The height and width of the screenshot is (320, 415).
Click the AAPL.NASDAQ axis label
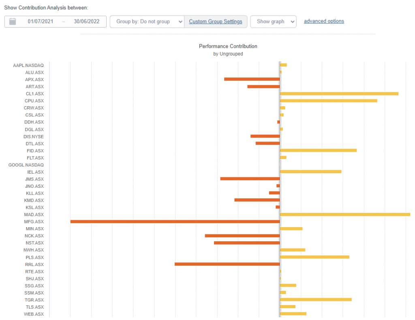point(28,65)
